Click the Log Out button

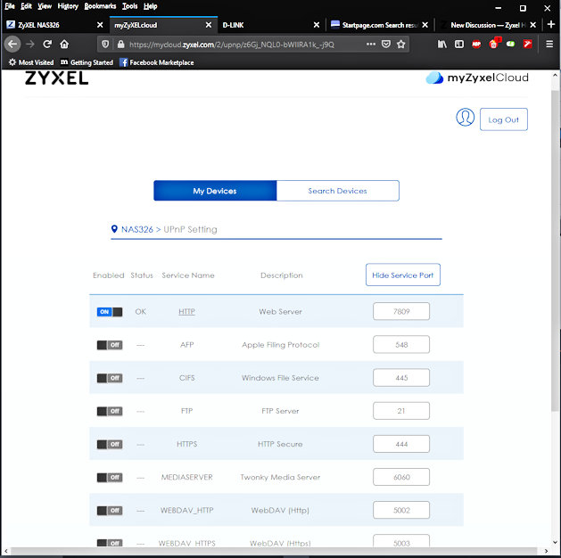coord(503,119)
